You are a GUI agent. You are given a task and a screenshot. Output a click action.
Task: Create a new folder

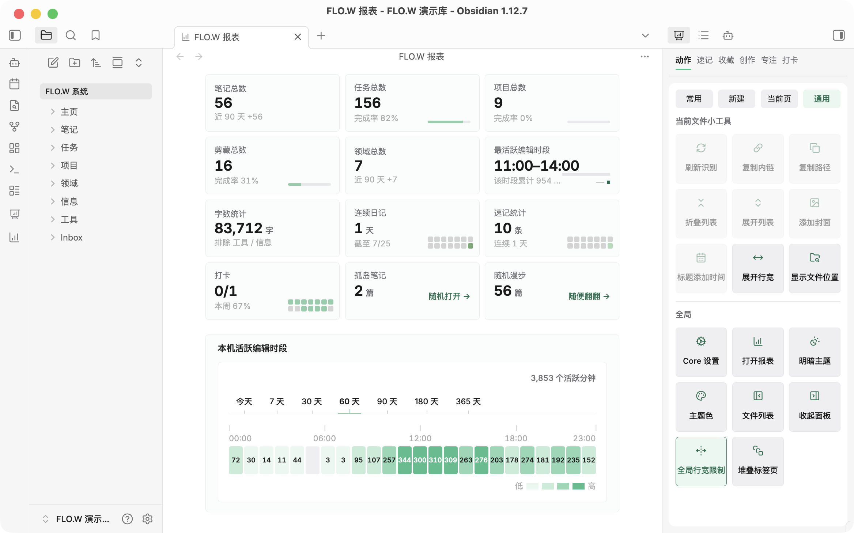(75, 63)
